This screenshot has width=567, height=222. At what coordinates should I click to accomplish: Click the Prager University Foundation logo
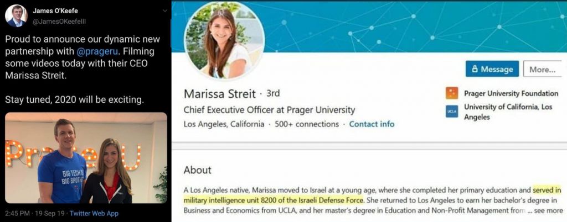452,93
